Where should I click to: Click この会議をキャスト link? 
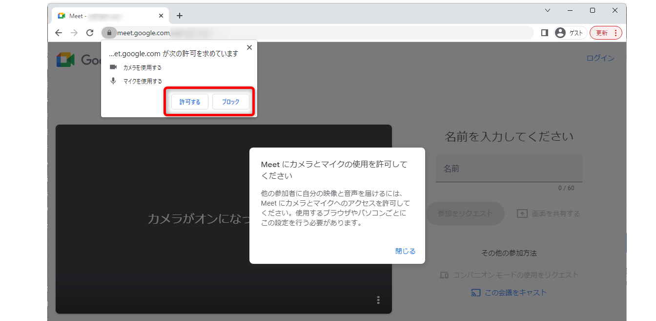coord(509,293)
